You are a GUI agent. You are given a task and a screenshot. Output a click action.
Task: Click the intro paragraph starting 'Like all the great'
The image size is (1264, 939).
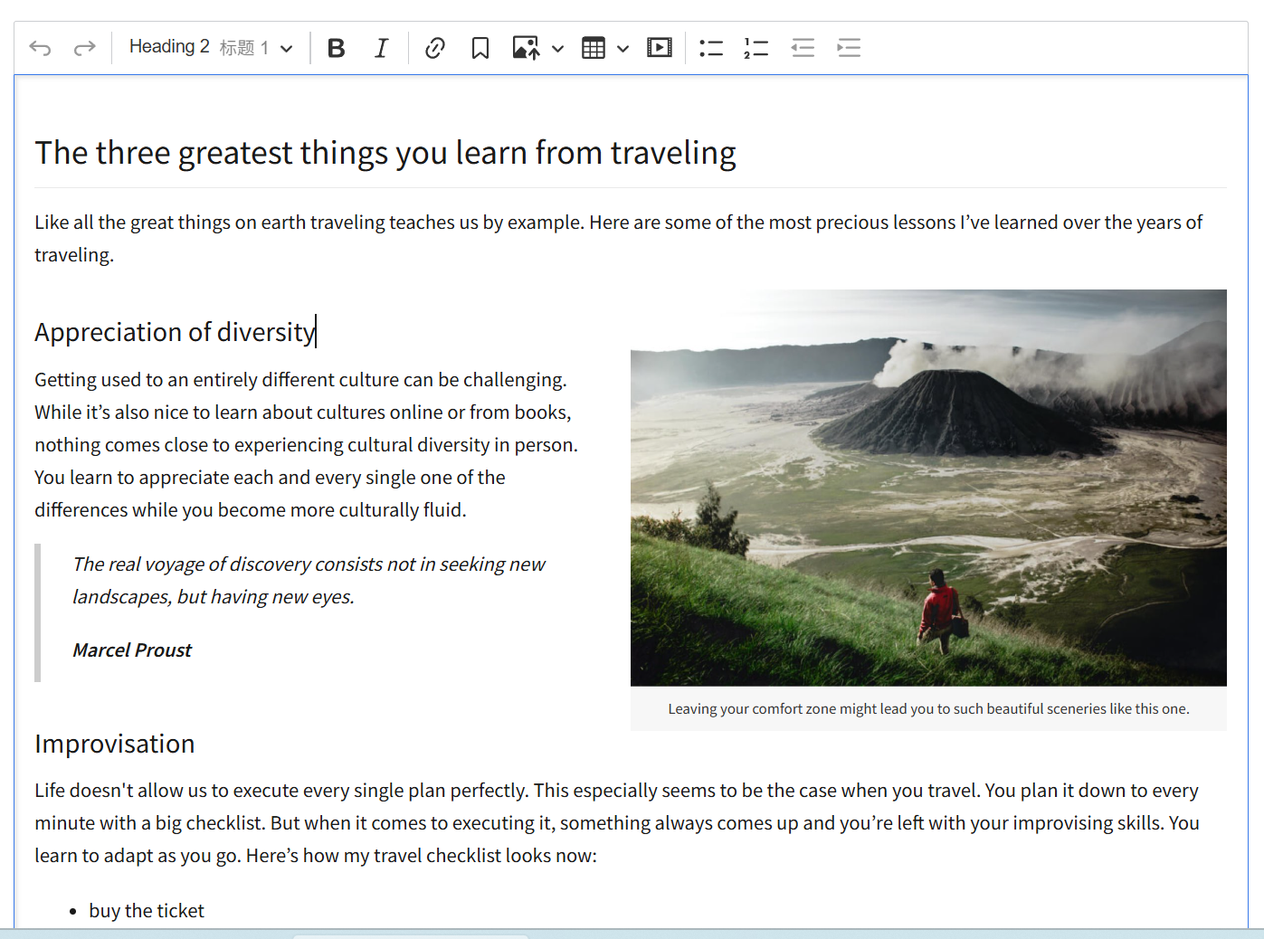click(619, 239)
